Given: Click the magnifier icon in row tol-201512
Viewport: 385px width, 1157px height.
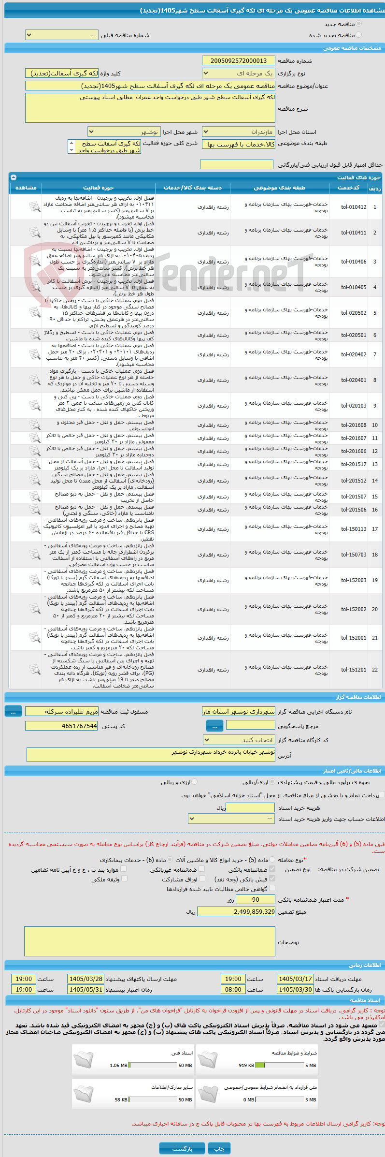Looking at the screenshot, I should point(34,481).
